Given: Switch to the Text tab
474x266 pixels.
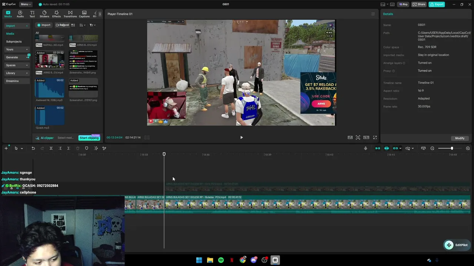Looking at the screenshot, I should [x=32, y=14].
